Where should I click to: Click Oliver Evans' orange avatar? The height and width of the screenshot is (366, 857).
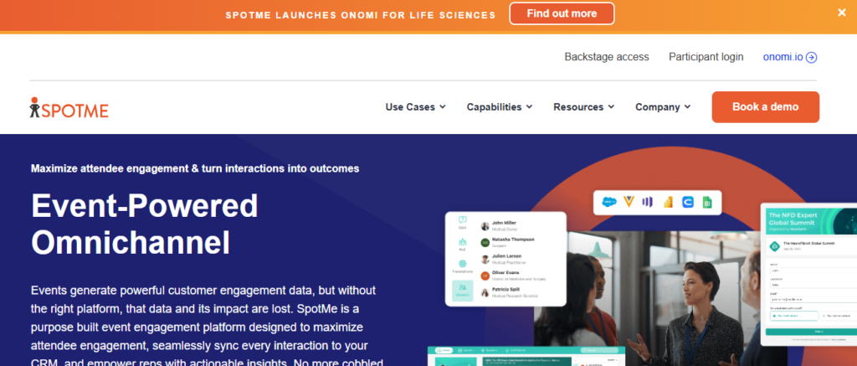coord(485,276)
